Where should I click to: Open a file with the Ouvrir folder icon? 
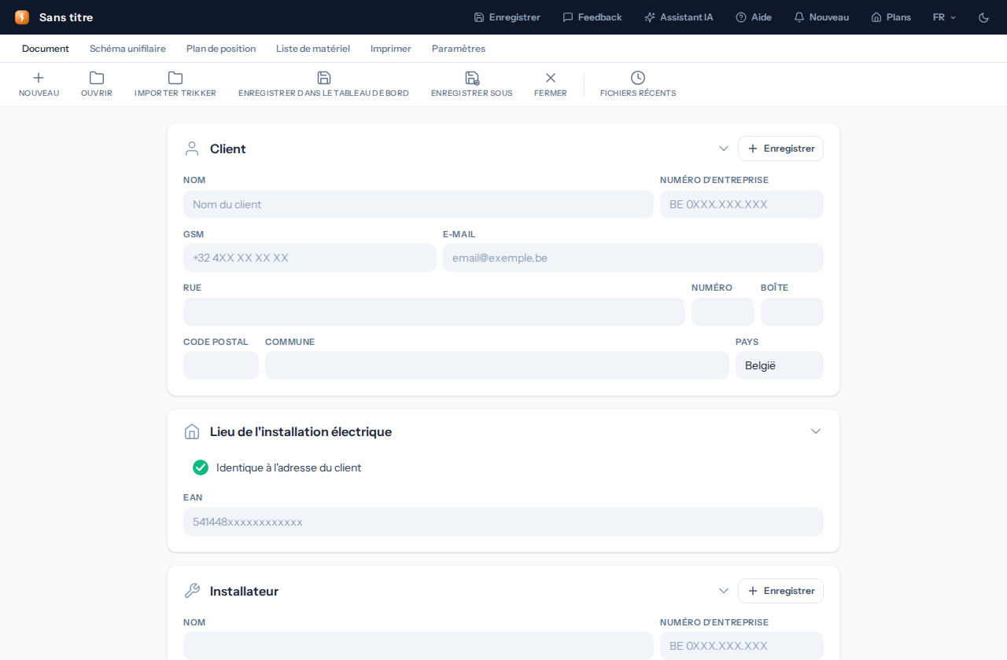click(x=97, y=78)
